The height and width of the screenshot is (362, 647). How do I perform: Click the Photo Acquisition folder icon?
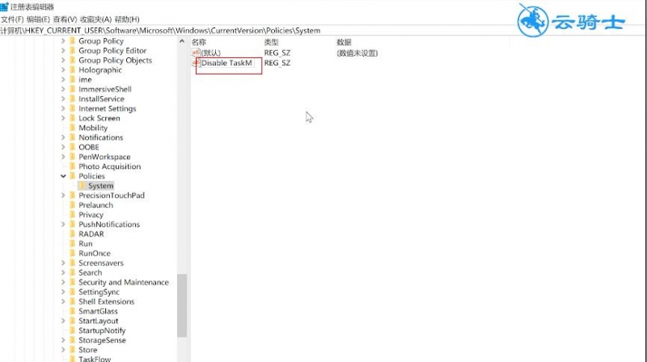(x=73, y=166)
